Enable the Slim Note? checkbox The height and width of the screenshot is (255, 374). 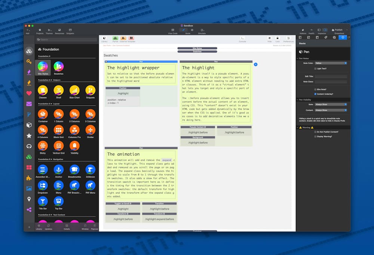point(315,89)
